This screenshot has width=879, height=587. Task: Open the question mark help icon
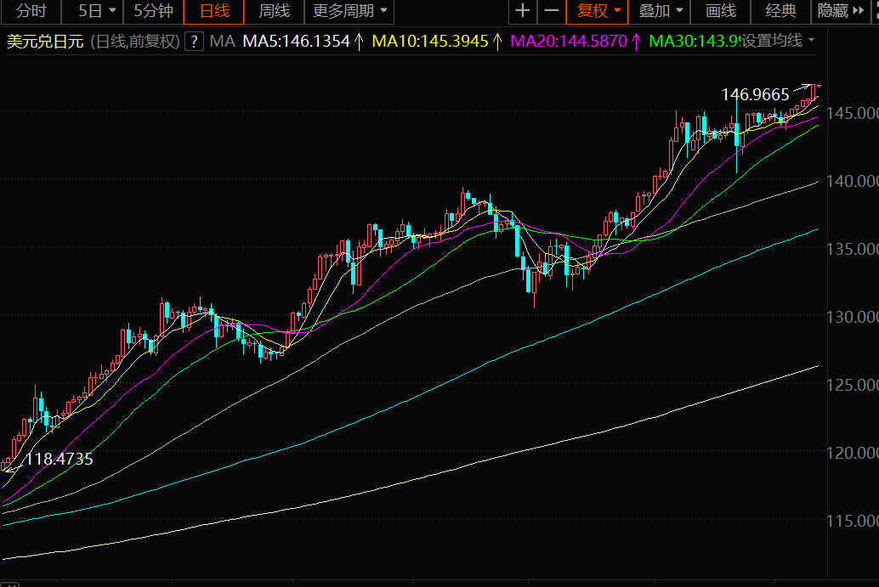point(194,42)
